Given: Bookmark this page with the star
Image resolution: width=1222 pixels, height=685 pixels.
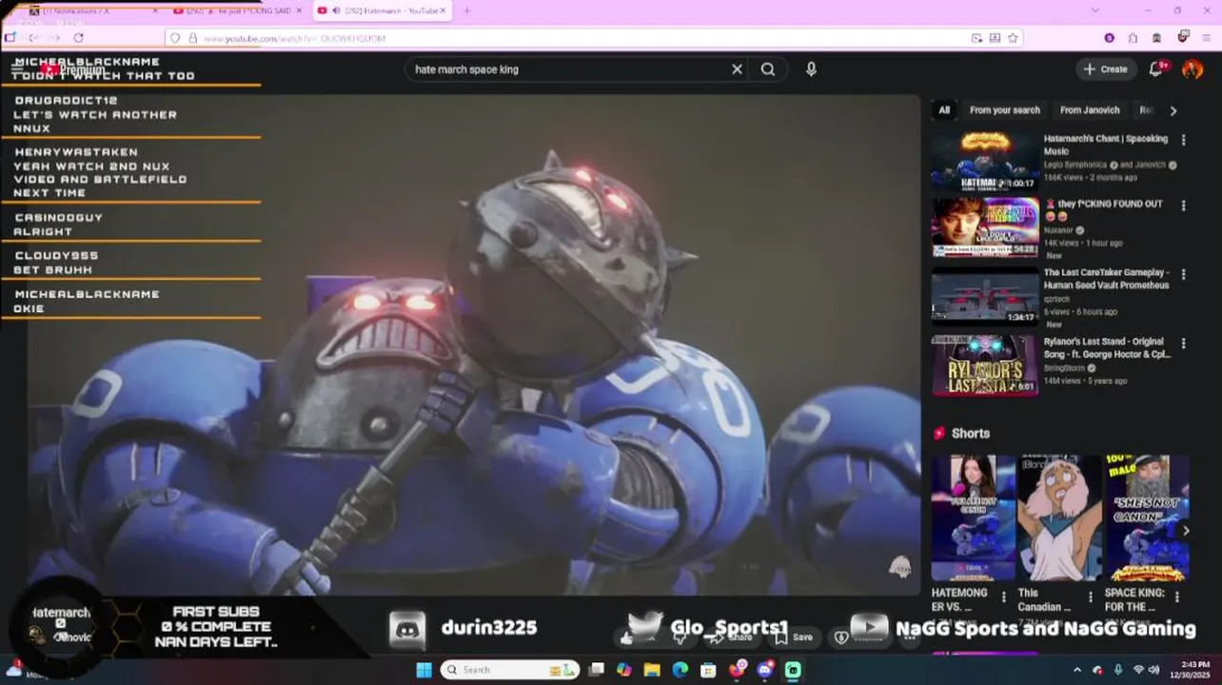Looking at the screenshot, I should 1013,38.
